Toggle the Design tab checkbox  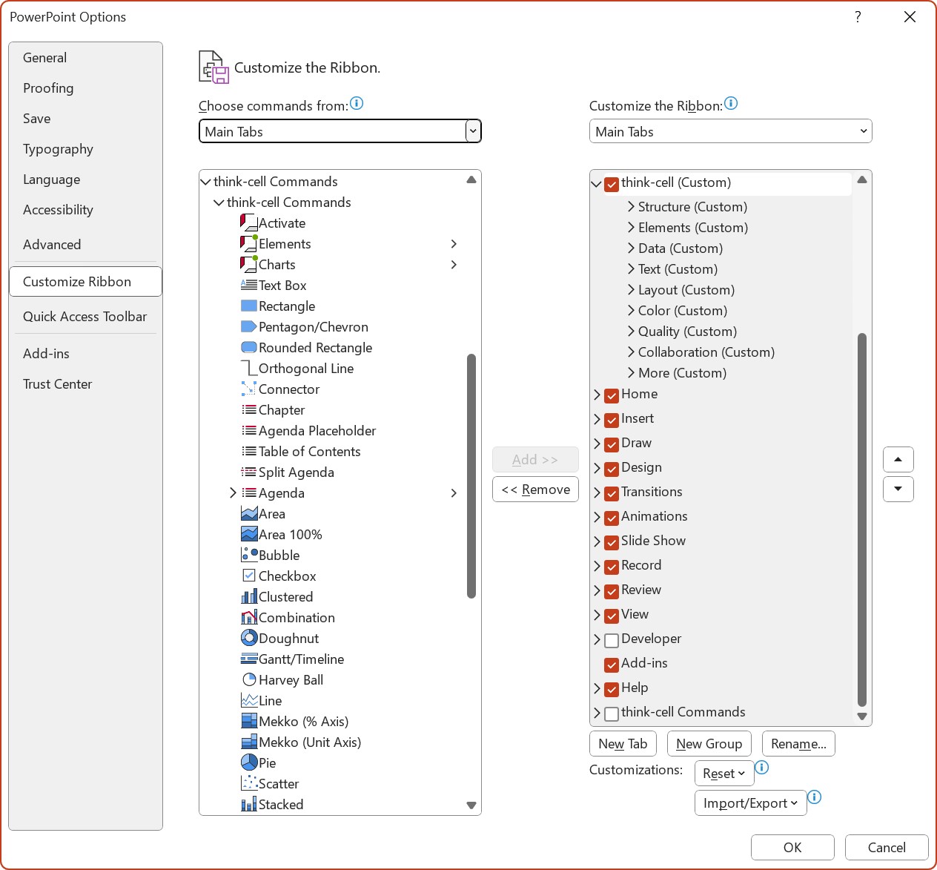pyautogui.click(x=612, y=469)
